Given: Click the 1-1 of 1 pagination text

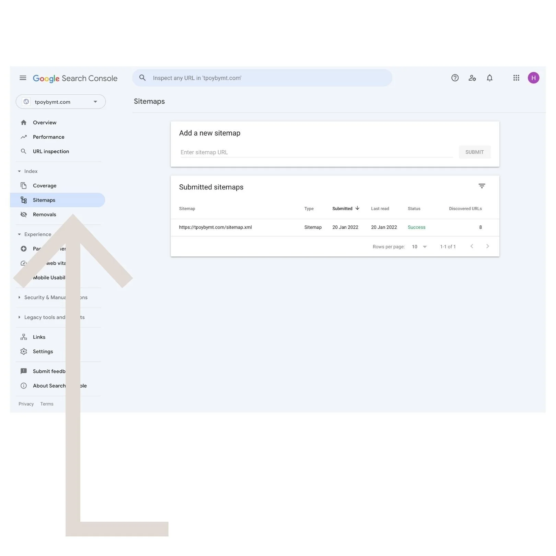Looking at the screenshot, I should coord(448,247).
